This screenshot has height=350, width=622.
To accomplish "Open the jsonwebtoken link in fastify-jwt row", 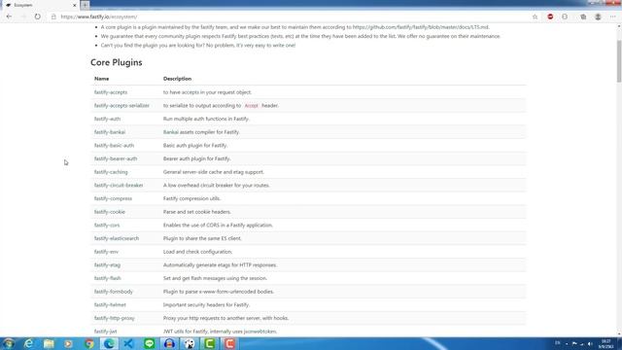I will coord(259,332).
